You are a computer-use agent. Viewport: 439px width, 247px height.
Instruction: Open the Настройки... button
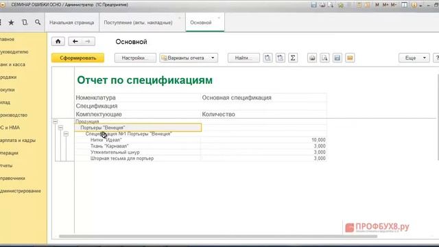(135, 58)
